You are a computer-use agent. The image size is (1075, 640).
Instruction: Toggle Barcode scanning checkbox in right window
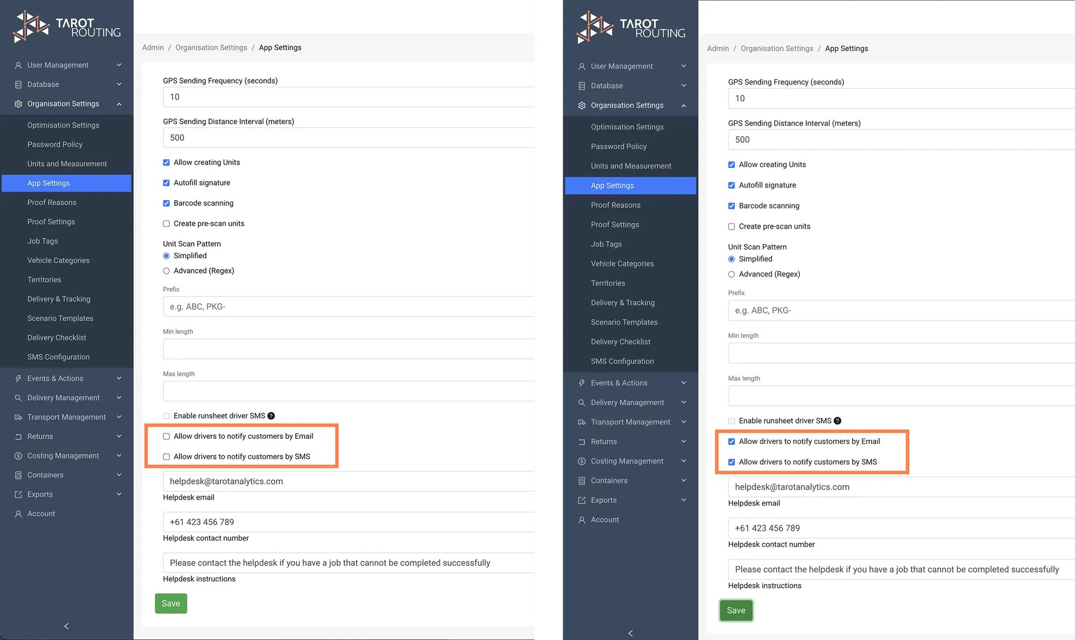tap(732, 206)
